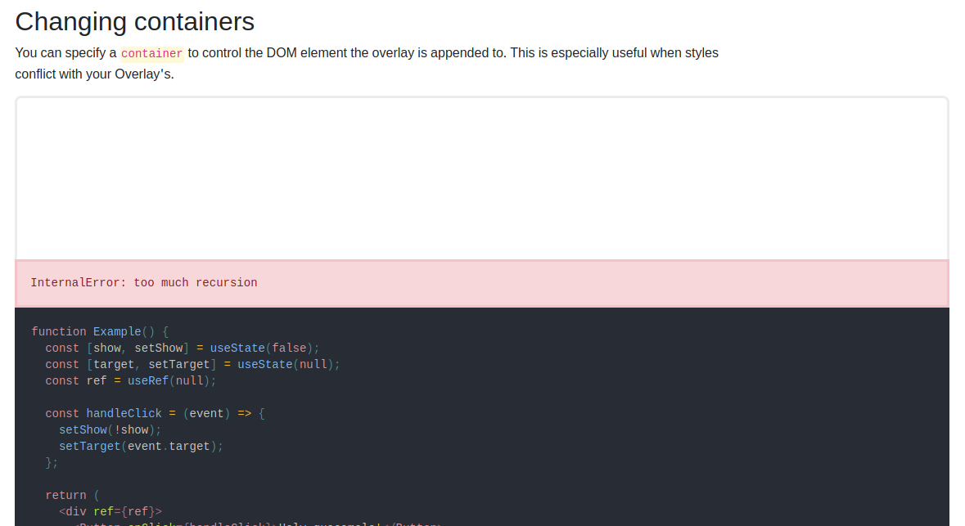Click the event parameter of handleClick
The height and width of the screenshot is (526, 965).
tap(206, 413)
